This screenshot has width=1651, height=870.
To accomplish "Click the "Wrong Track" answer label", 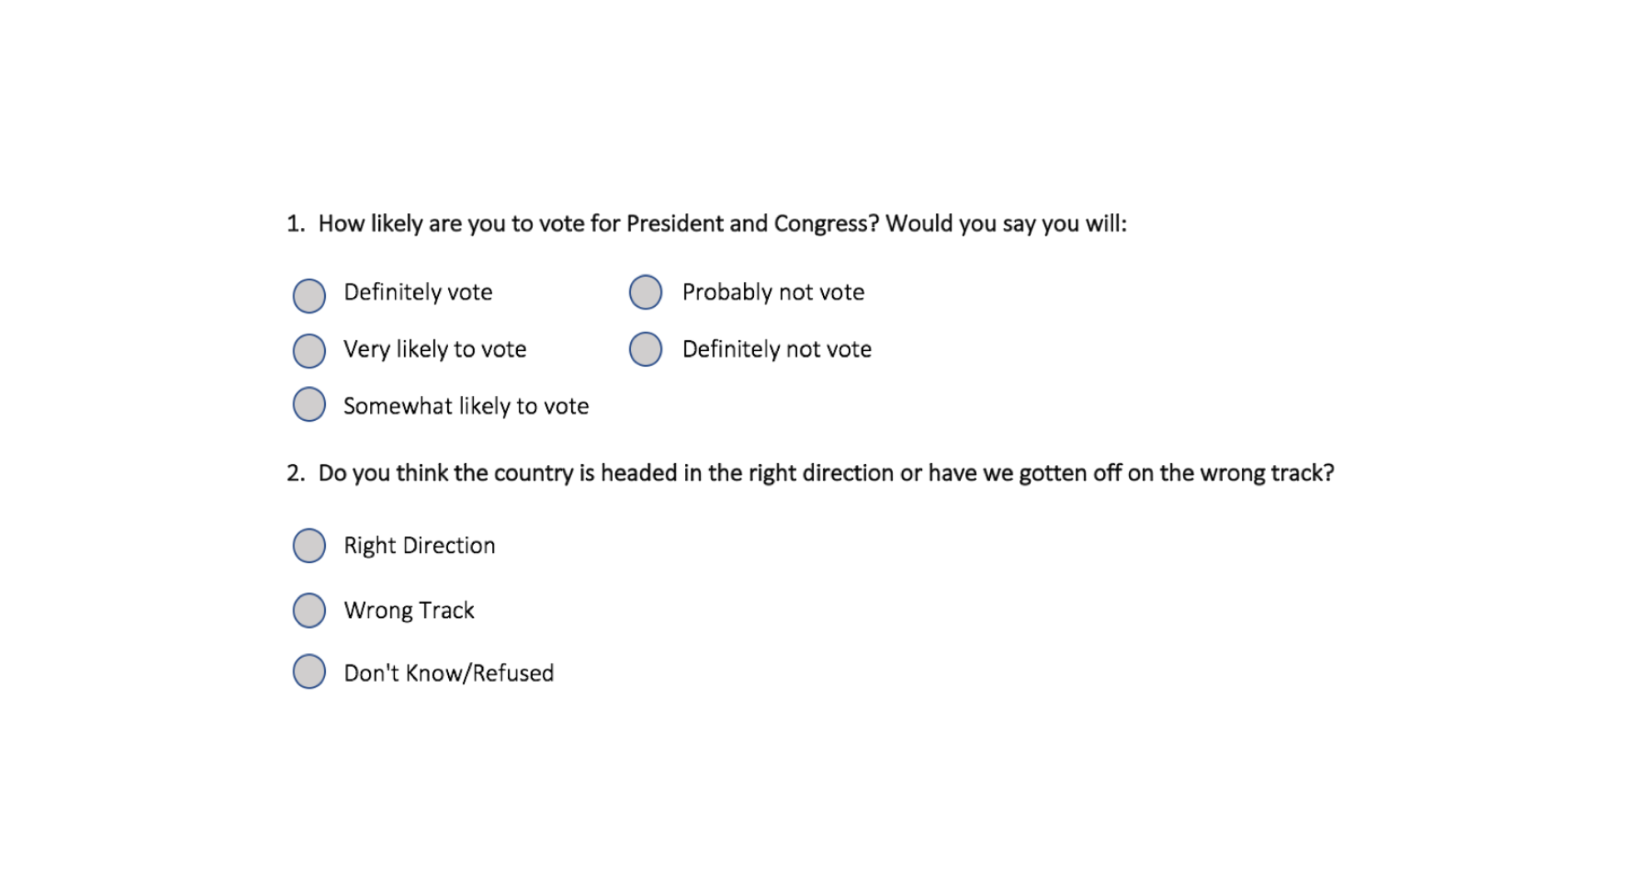I will click(x=409, y=610).
